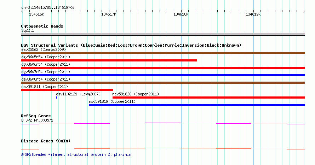Viewport: 315px width, 165px height.
Task: Click the left arrowhead of the ruler
Action: point(22,11)
